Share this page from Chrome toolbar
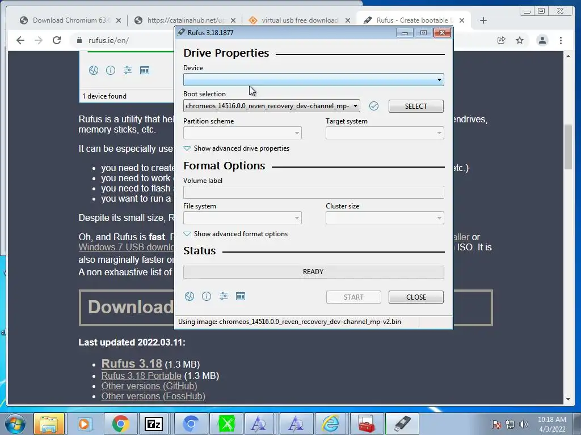This screenshot has height=435, width=581. click(502, 40)
